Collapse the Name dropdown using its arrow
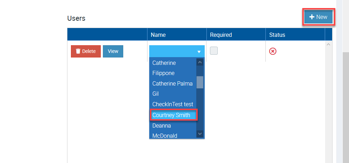The height and width of the screenshot is (163, 349). pyautogui.click(x=199, y=52)
